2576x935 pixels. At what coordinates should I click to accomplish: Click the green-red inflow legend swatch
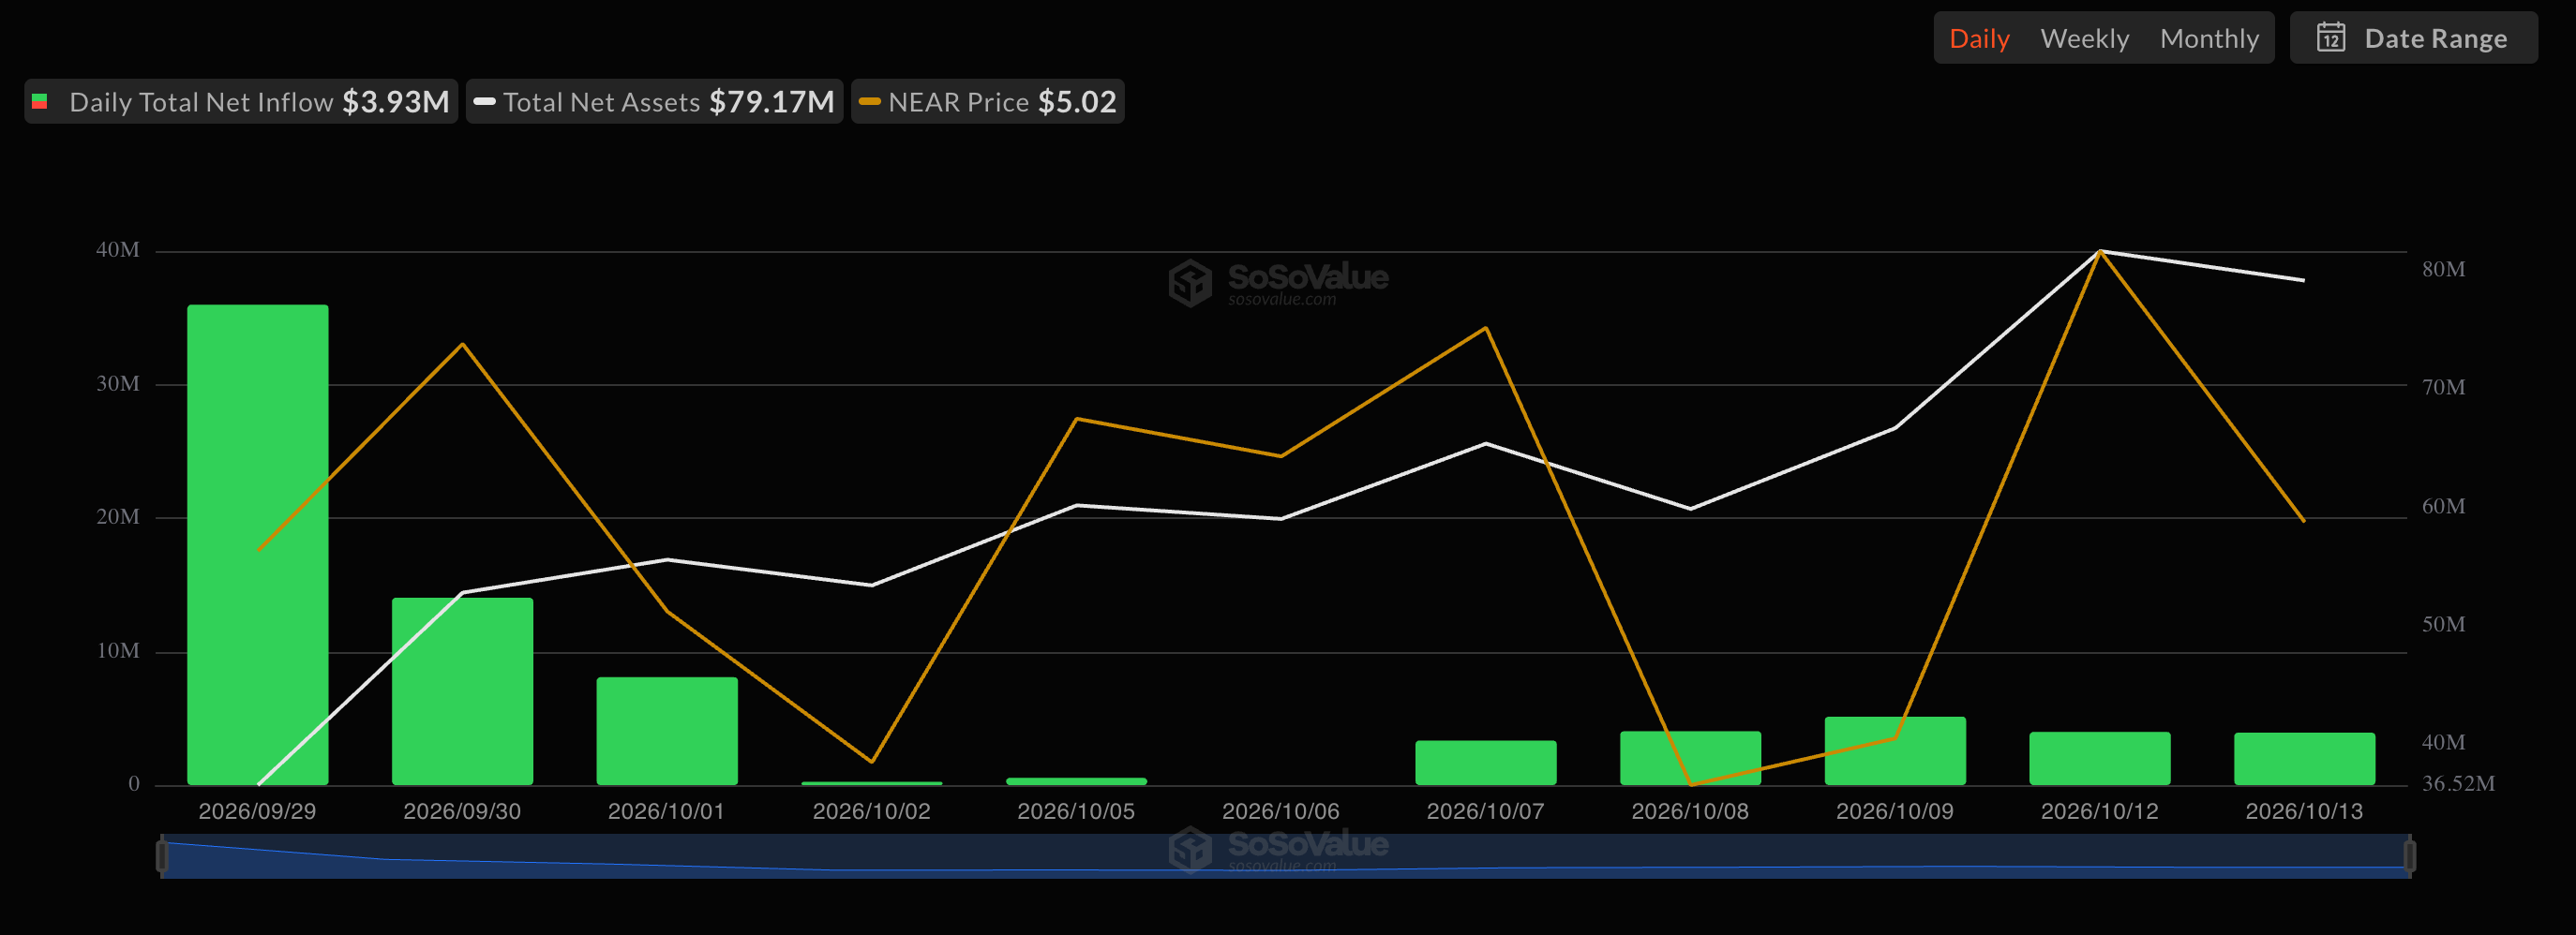click(x=40, y=101)
